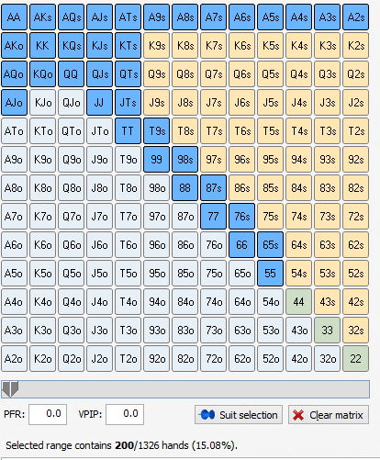Select the K9s suited hand cell
This screenshot has height=460, width=380.
156,46
